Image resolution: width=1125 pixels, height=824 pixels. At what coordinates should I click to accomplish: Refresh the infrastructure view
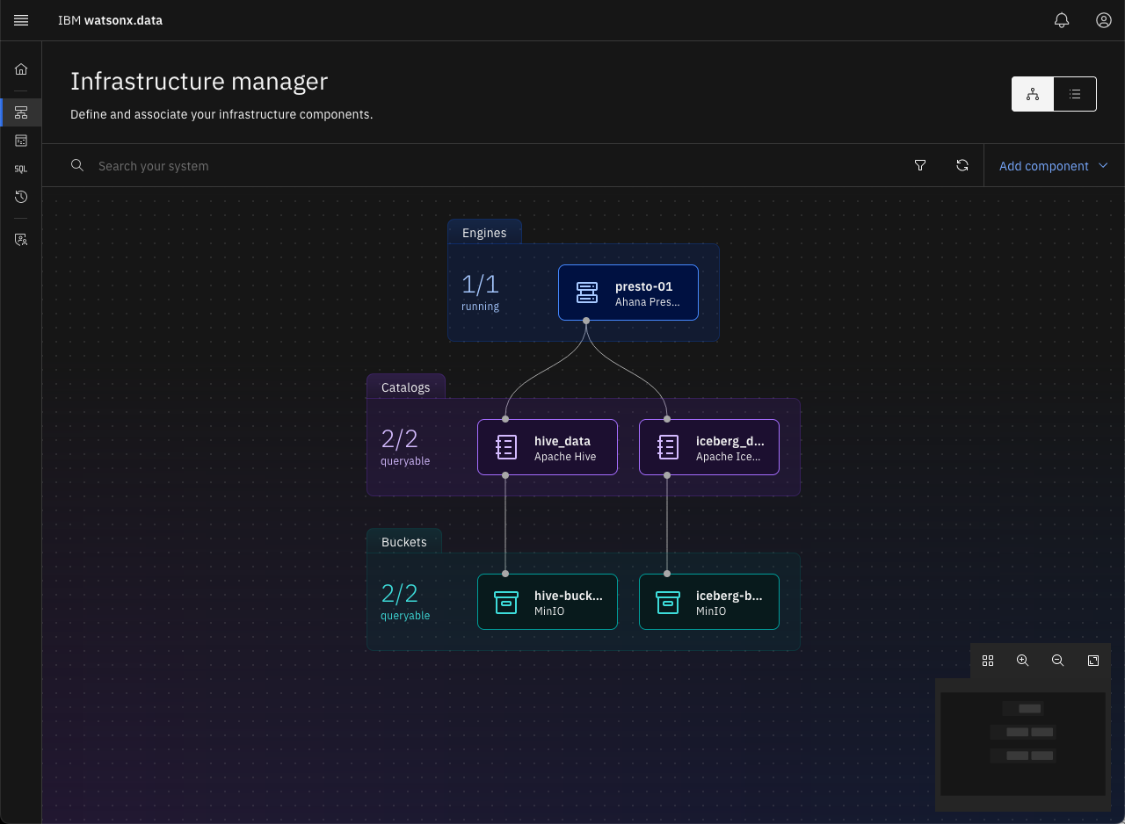point(962,165)
